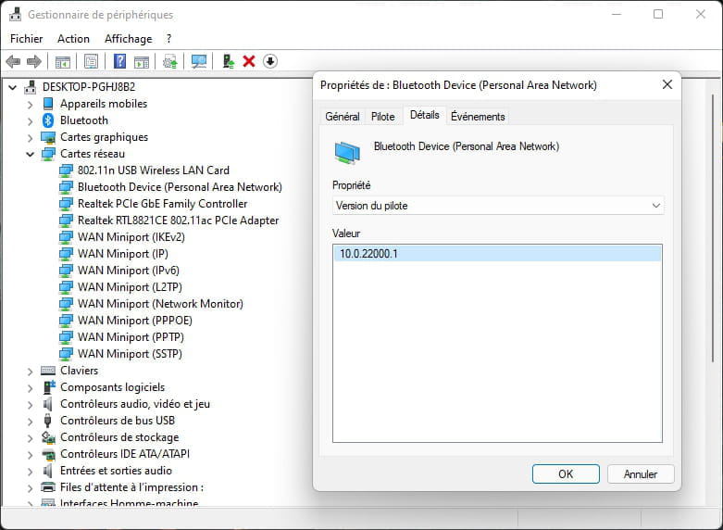723x530 pixels.
Task: Select Realtek PCIe GbE Family Controller
Action: pyautogui.click(x=162, y=204)
